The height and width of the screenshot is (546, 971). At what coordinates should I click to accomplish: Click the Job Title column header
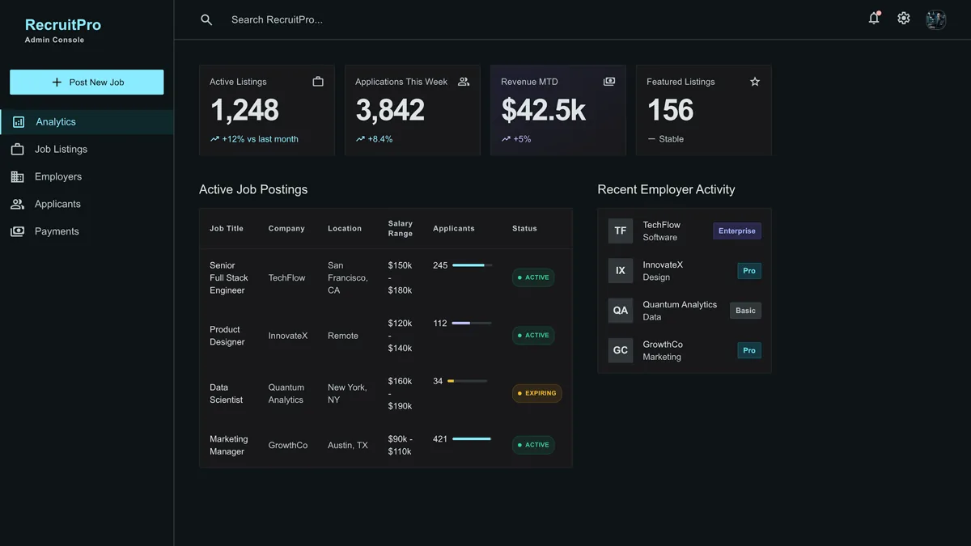227,229
